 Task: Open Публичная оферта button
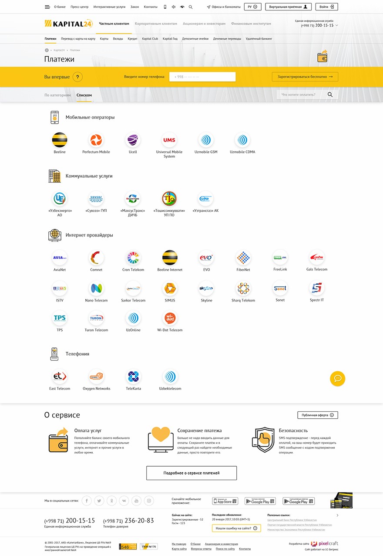tap(318, 415)
